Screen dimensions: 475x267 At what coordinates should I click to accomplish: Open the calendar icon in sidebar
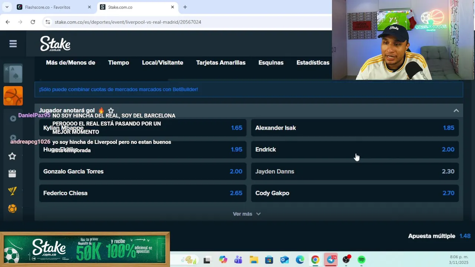pyautogui.click(x=12, y=174)
